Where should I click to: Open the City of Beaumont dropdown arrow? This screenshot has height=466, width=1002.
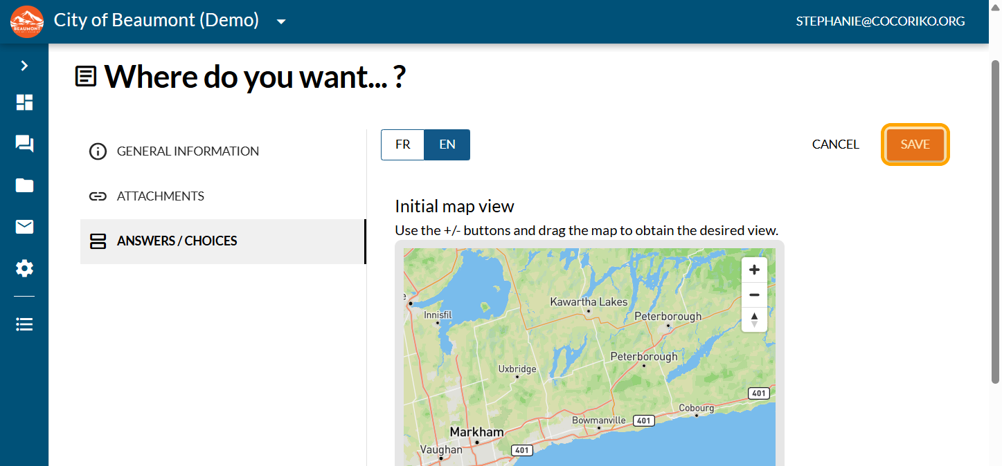click(x=281, y=21)
